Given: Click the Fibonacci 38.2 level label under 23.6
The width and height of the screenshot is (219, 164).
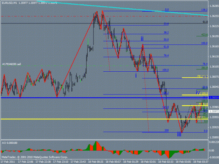Looking at the screenshot, I should point(166,33).
